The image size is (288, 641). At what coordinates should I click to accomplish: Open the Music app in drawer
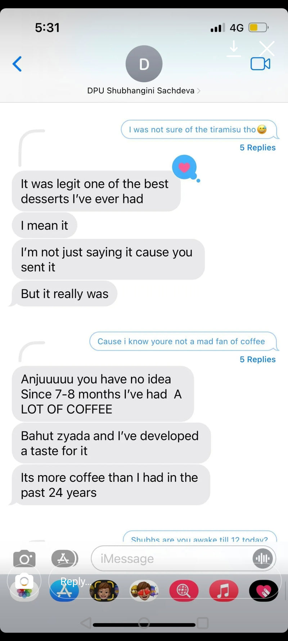coord(224,591)
